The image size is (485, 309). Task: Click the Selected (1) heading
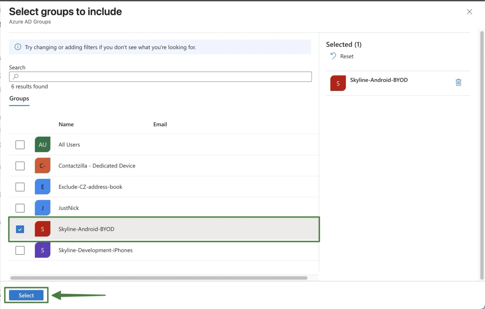pos(344,44)
